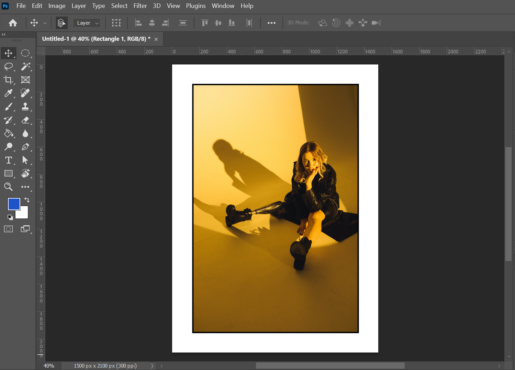Select the Eraser tool
The width and height of the screenshot is (515, 370).
pyautogui.click(x=25, y=120)
